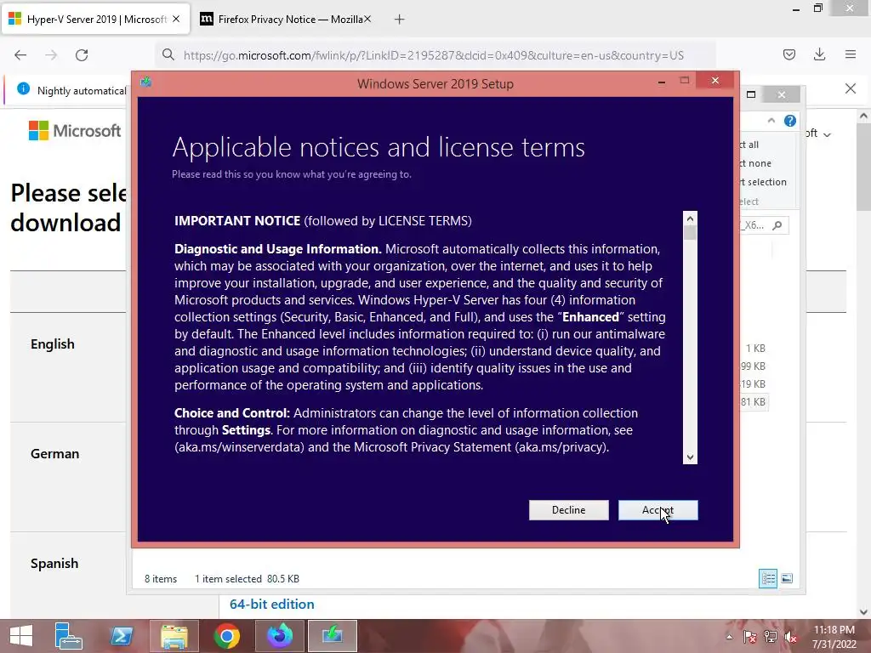The width and height of the screenshot is (871, 653).
Task: Click Explorer help icon
Action: coord(789,121)
